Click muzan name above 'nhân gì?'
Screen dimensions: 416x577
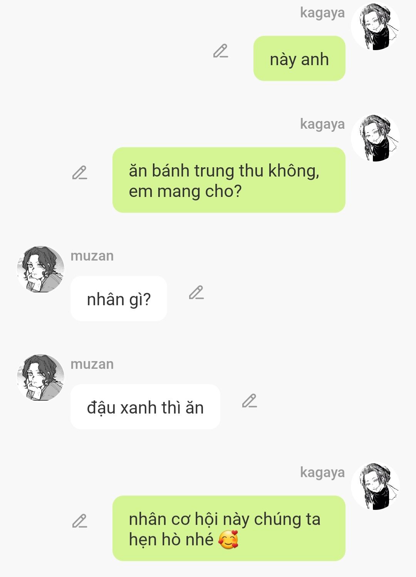click(x=92, y=256)
